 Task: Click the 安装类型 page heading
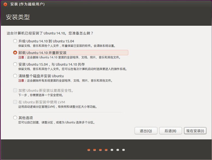[18, 17]
